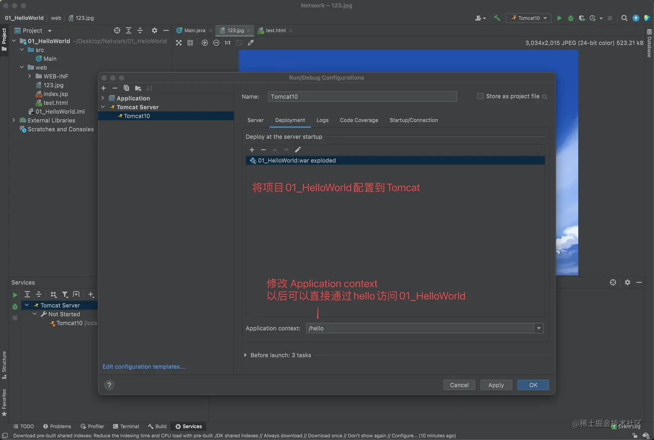Viewport: 654px width, 440px height.
Task: Toggle the image grid display
Action: (x=190, y=43)
